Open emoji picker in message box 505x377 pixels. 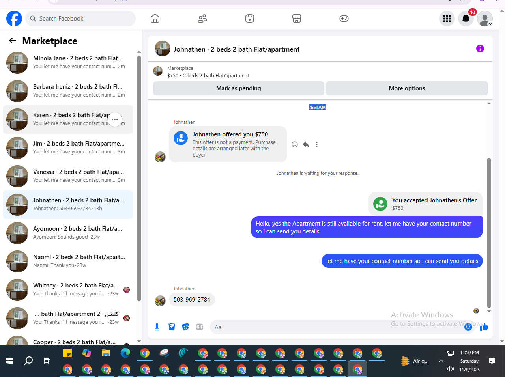coord(468,327)
